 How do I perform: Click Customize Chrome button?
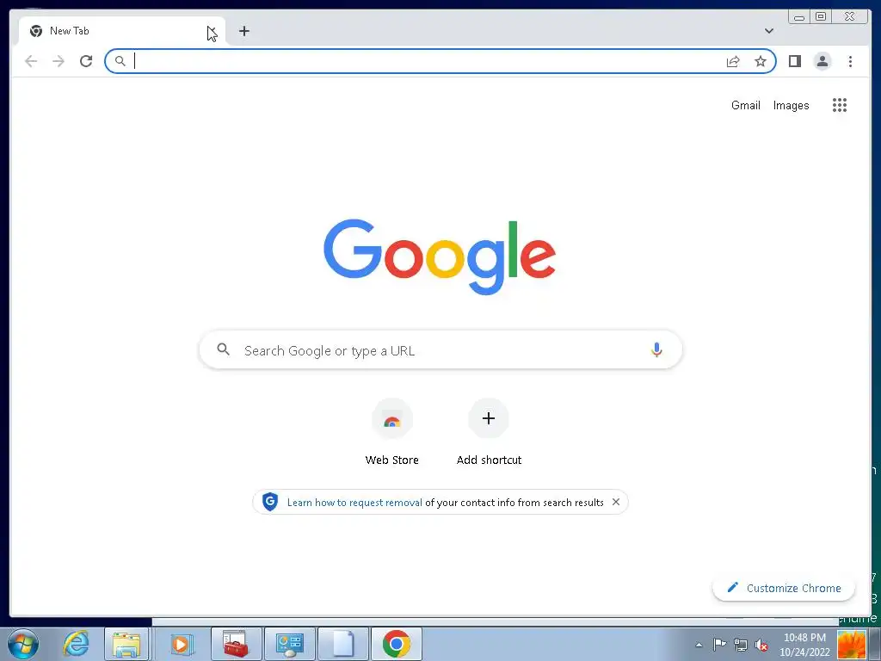[784, 588]
